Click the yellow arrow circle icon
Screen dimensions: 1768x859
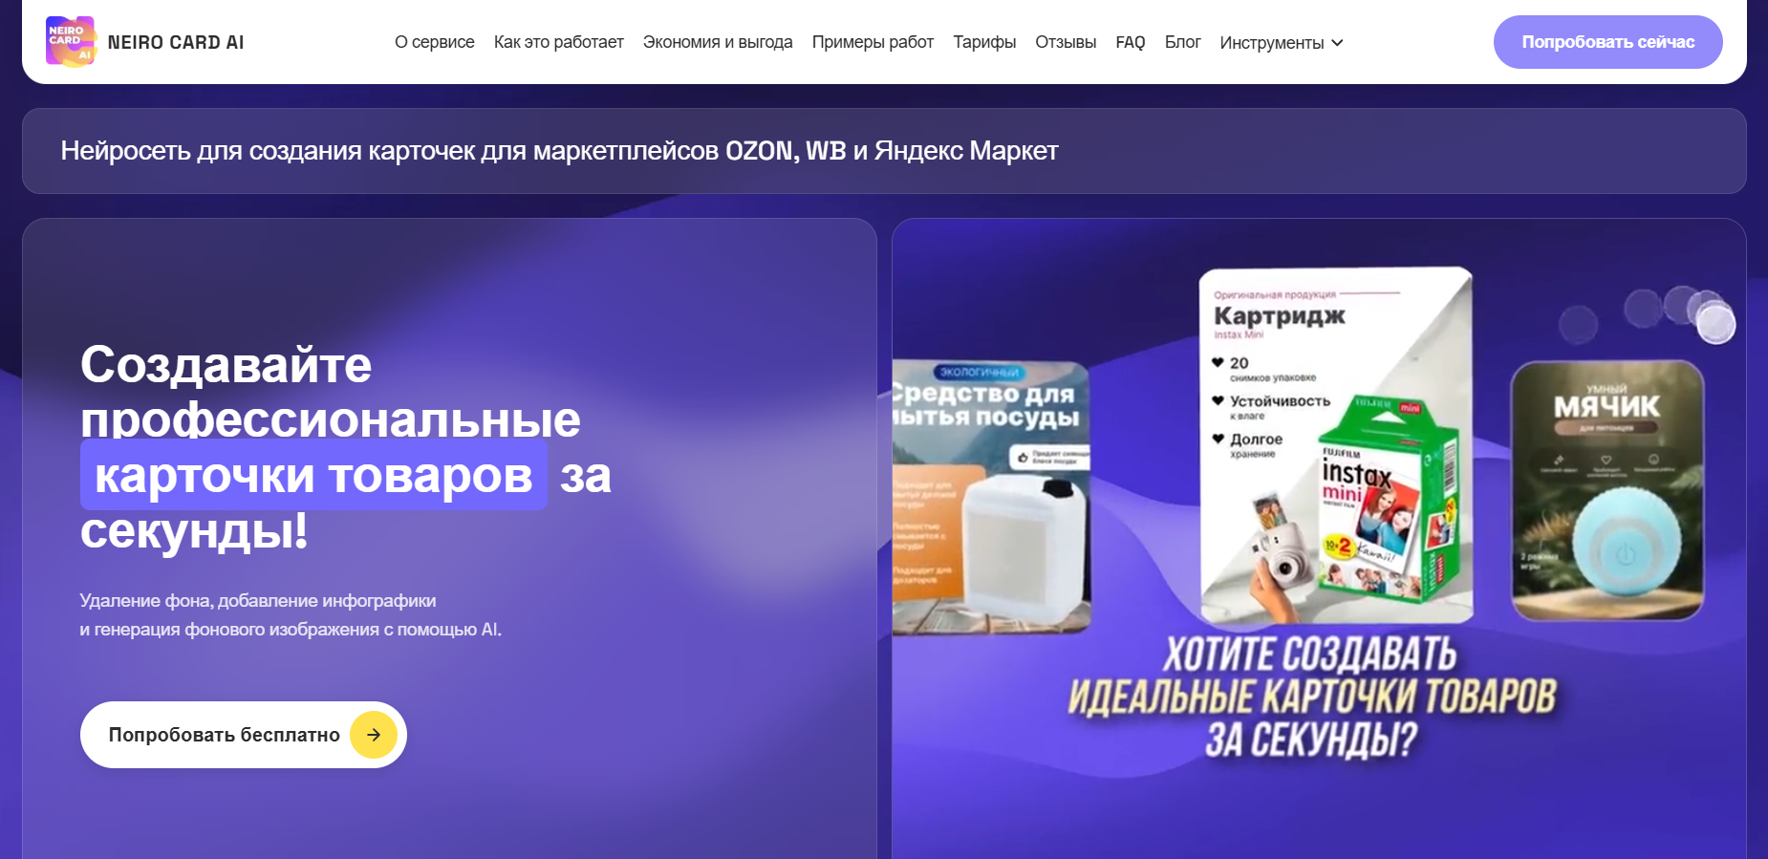[374, 735]
